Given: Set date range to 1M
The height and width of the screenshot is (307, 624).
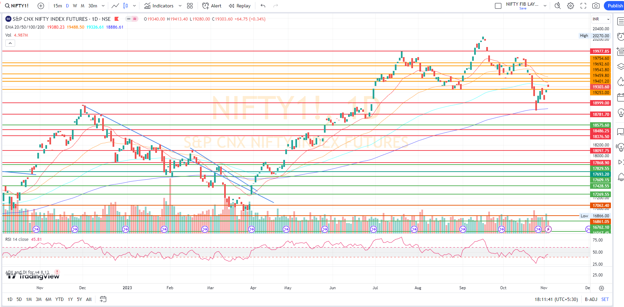Looking at the screenshot, I should 29,299.
